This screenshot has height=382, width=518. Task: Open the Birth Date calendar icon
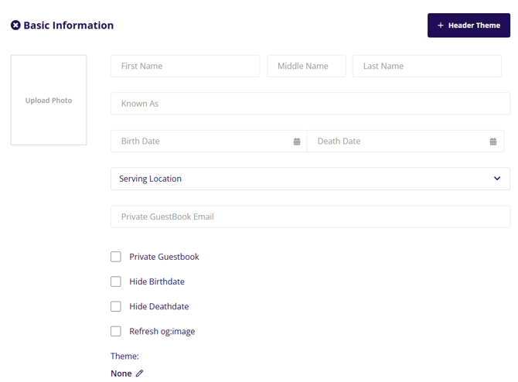(x=297, y=142)
